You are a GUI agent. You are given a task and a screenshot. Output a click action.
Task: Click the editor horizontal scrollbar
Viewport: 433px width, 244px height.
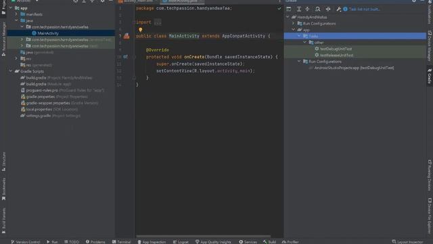click(x=203, y=237)
